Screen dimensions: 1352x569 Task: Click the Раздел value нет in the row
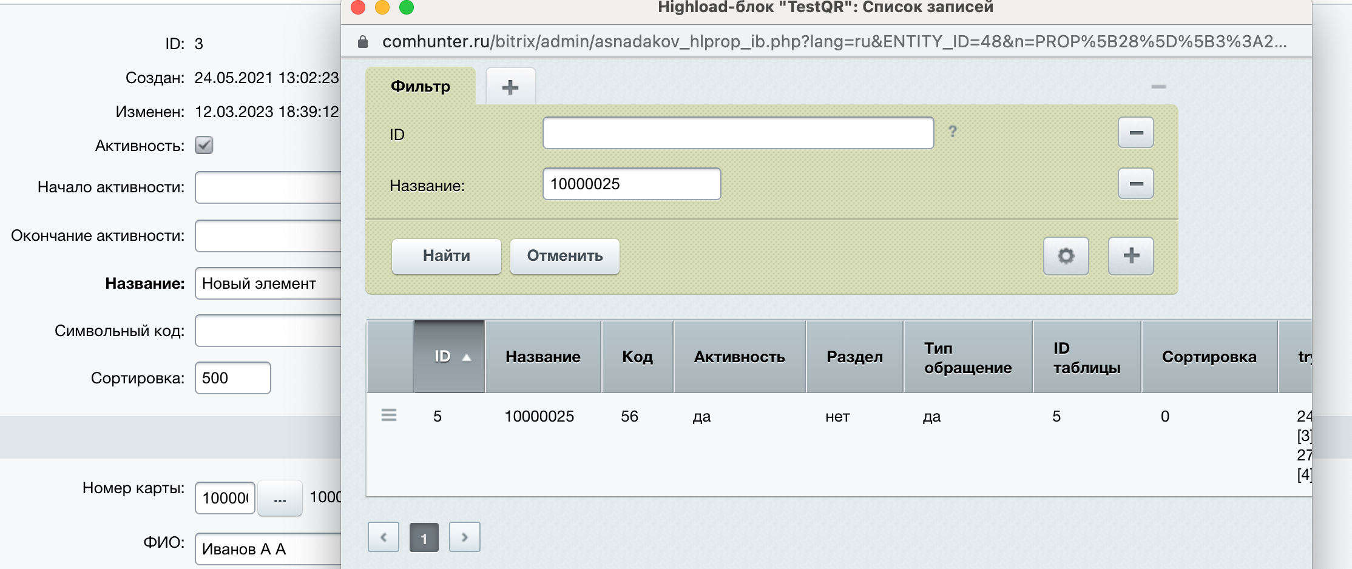coord(837,417)
